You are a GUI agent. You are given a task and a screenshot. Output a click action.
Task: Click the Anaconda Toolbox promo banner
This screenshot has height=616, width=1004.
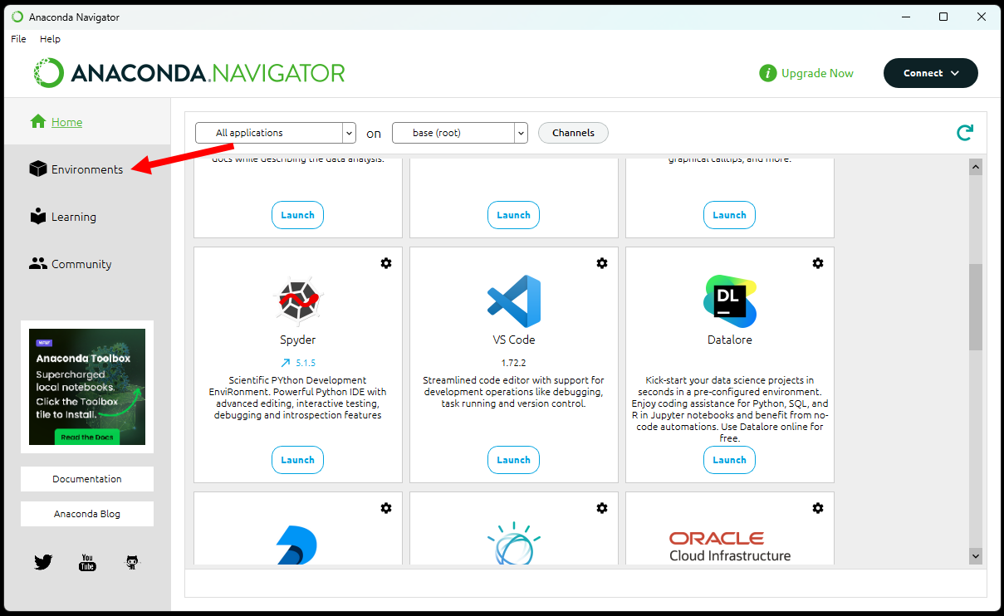click(86, 386)
